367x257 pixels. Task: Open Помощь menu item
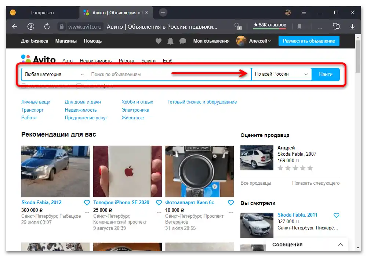coord(93,41)
